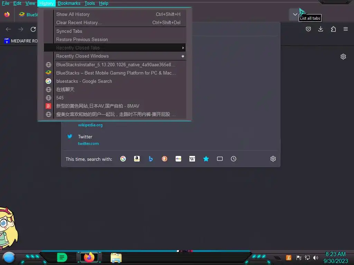The image size is (354, 265).
Task: Click the Firefox View pinned icon
Action: 7,14
